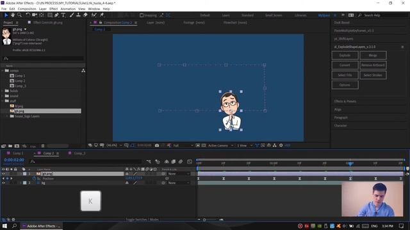
Task: Select the Rectangle shape tool
Action: tap(50, 15)
